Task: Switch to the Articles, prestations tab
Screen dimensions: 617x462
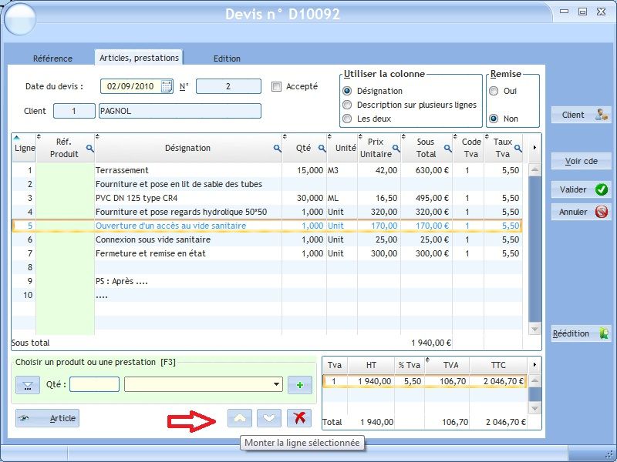Action: 139,58
